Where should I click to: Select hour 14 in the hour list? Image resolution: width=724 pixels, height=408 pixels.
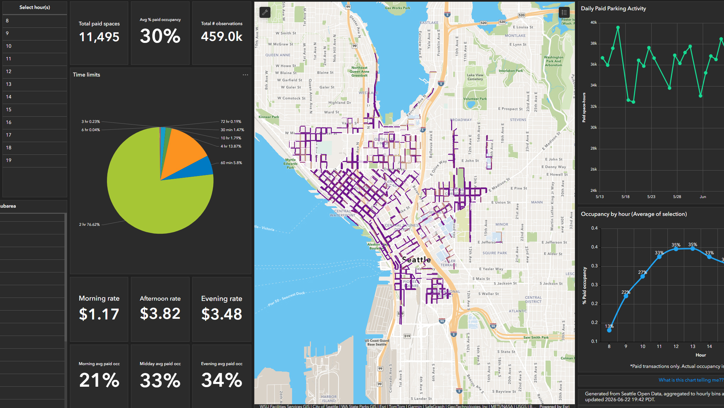(35, 97)
